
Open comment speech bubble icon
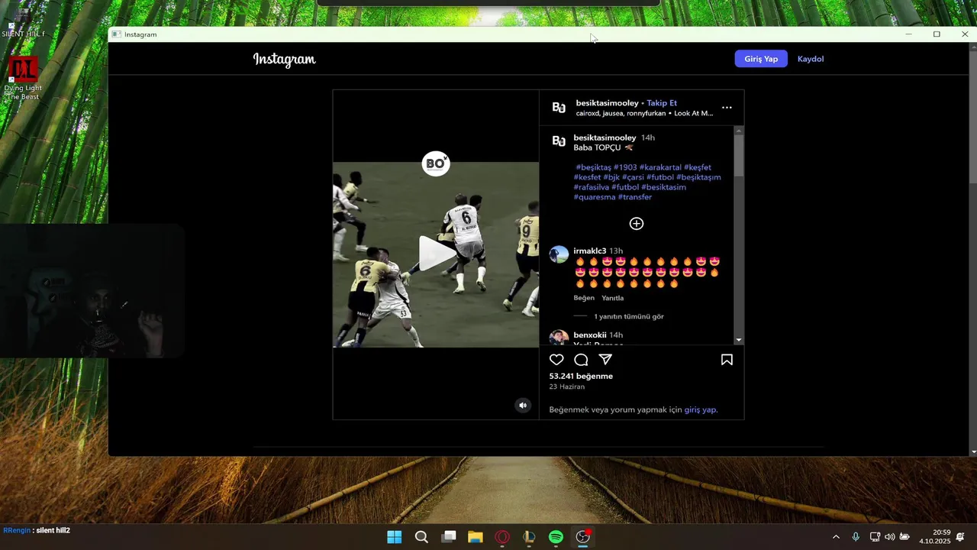pyautogui.click(x=581, y=360)
